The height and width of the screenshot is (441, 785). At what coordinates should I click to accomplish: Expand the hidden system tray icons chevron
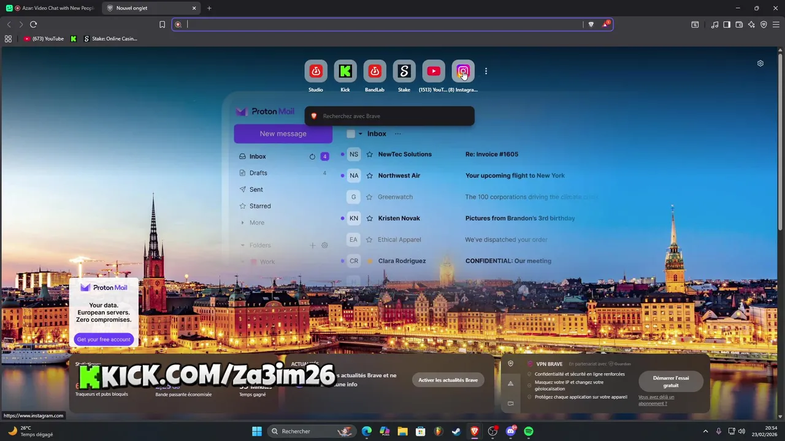[705, 431]
